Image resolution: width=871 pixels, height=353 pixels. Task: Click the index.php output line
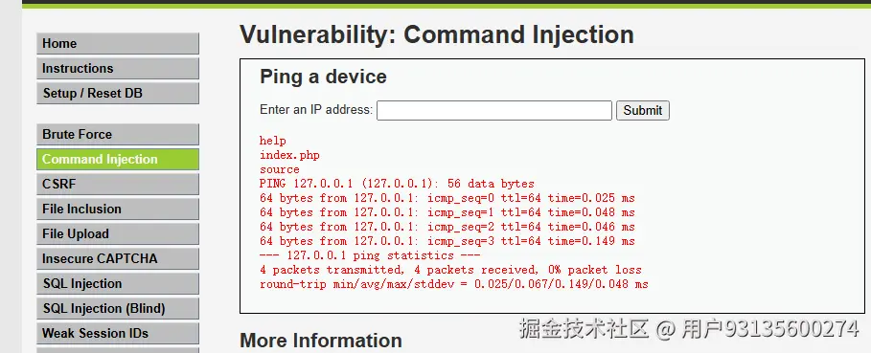coord(289,155)
